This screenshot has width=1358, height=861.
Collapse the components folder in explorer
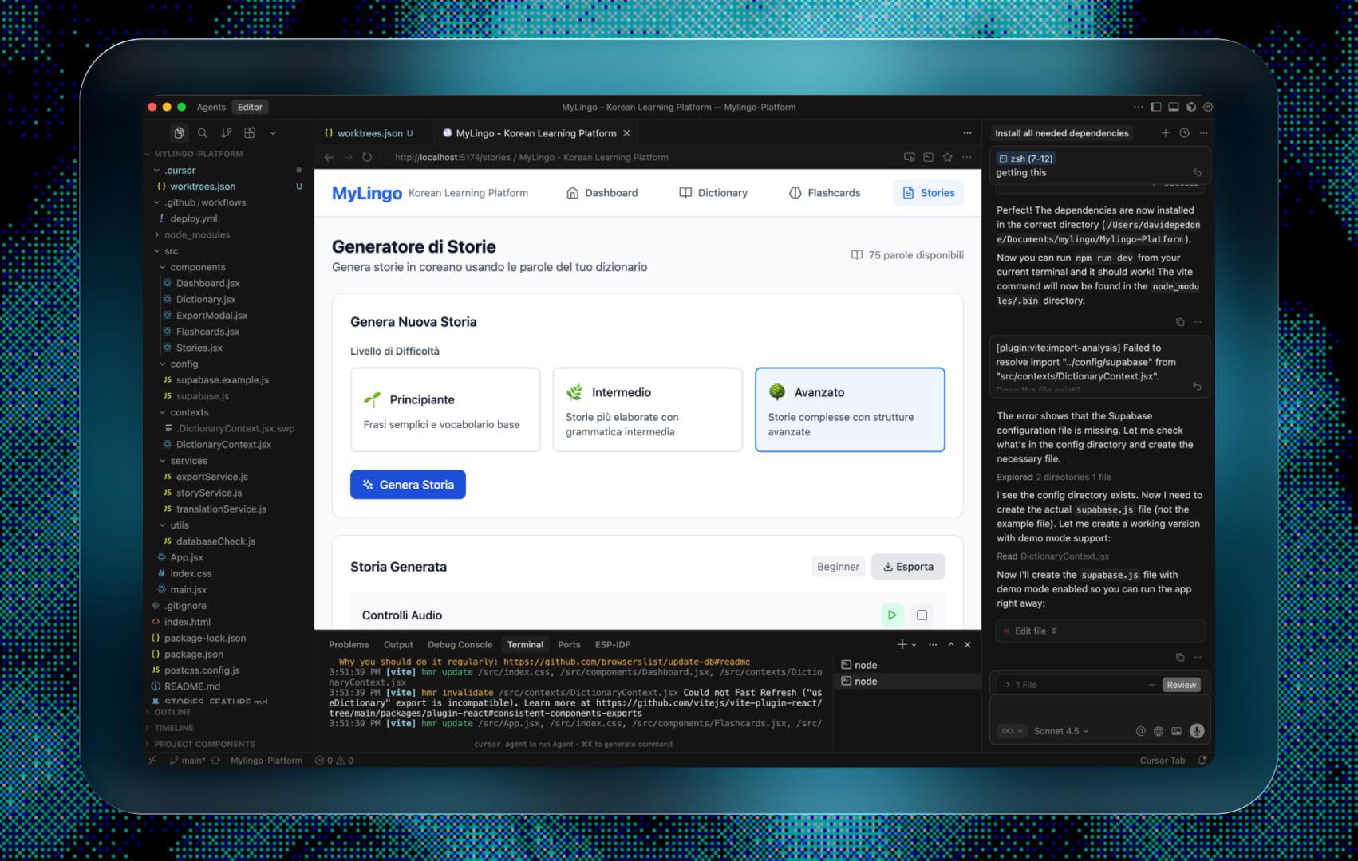pos(197,267)
